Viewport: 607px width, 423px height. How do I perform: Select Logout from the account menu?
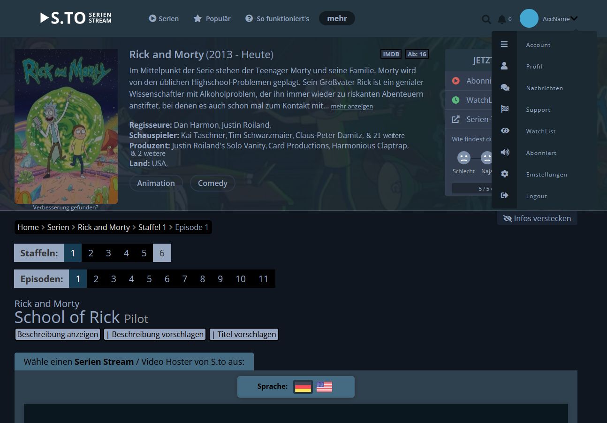537,196
